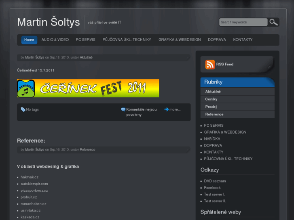The image size is (294, 220).
Task: Click the RSS Feed link text
Action: coord(225,64)
